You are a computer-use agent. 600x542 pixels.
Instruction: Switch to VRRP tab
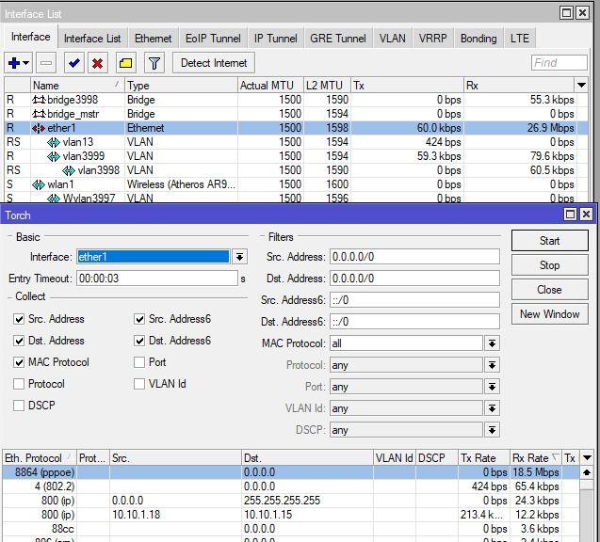(x=432, y=39)
